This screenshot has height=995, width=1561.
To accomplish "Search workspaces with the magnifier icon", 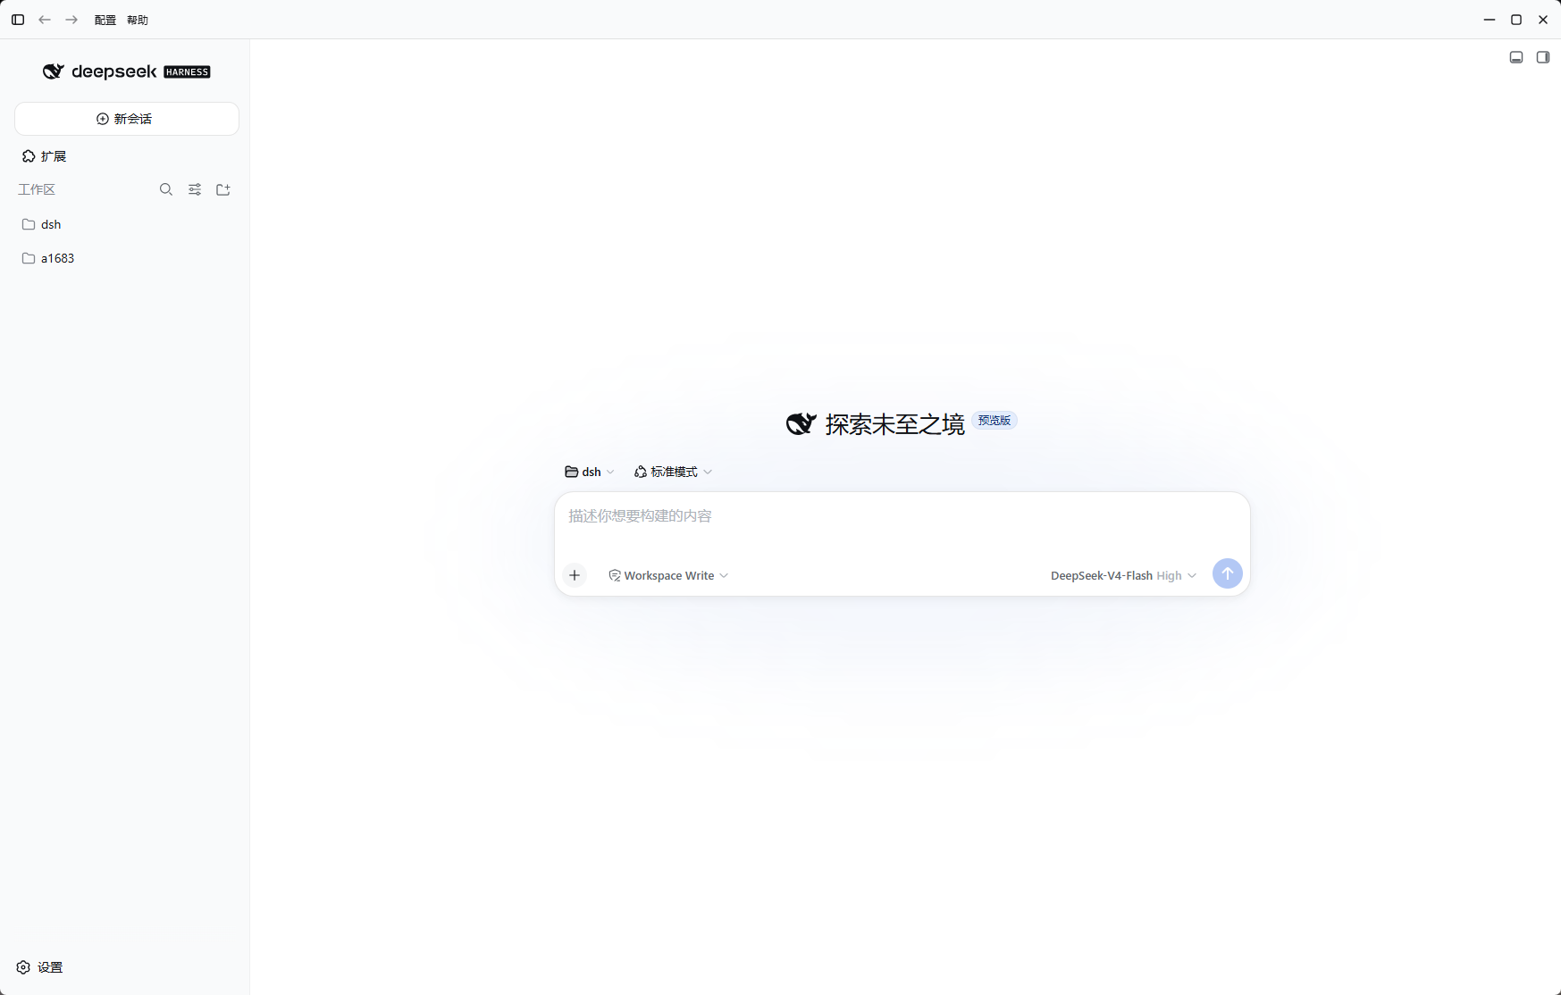I will point(166,189).
